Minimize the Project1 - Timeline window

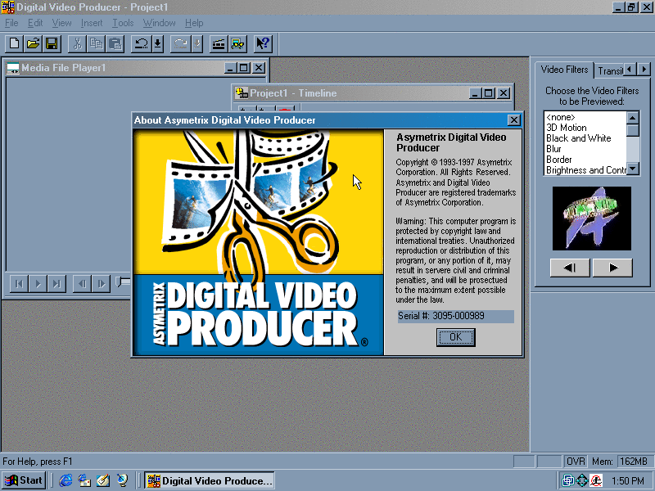pyautogui.click(x=475, y=93)
